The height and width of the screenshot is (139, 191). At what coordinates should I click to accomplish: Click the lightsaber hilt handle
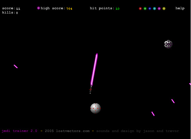click(90, 89)
